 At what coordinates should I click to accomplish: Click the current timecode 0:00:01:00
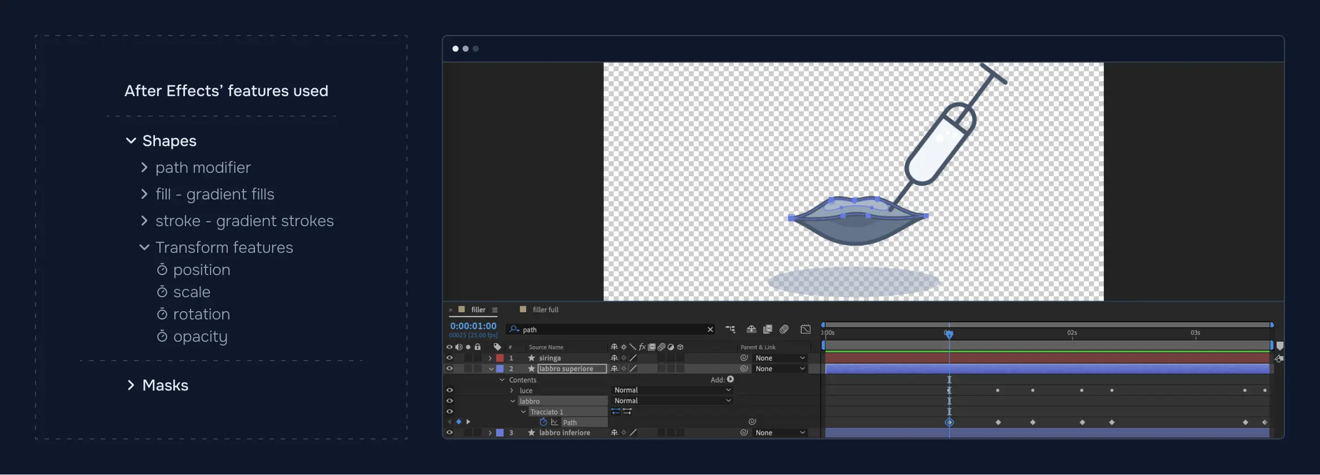tap(473, 326)
